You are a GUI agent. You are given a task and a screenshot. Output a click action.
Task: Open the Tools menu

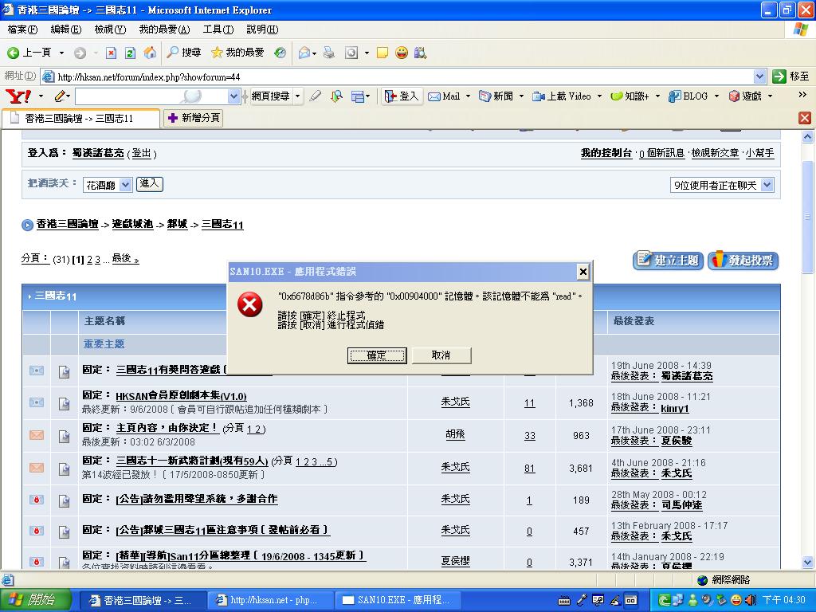point(218,29)
